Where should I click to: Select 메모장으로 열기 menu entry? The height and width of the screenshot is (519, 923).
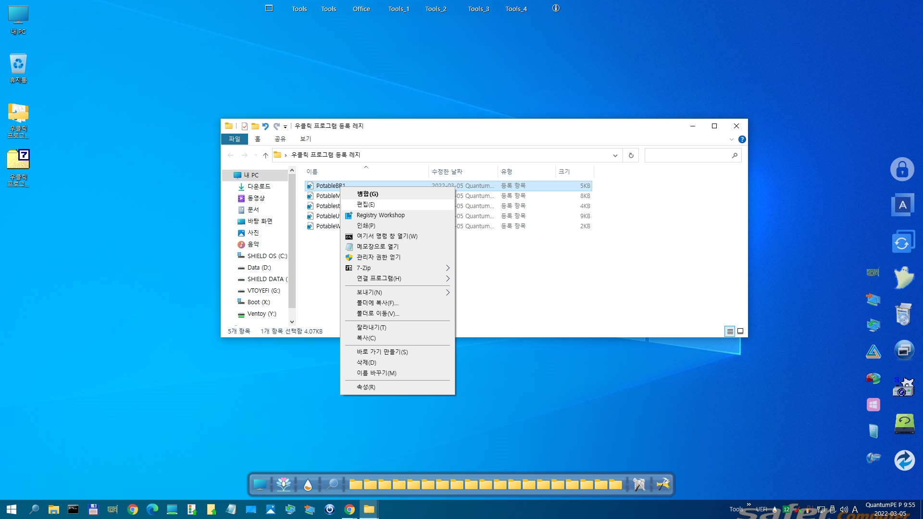tap(398, 247)
